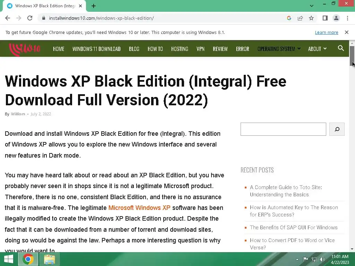Screen dimensions: 355x266
Task: Close the Windows XP Black Edition tab
Action: coord(80,6)
